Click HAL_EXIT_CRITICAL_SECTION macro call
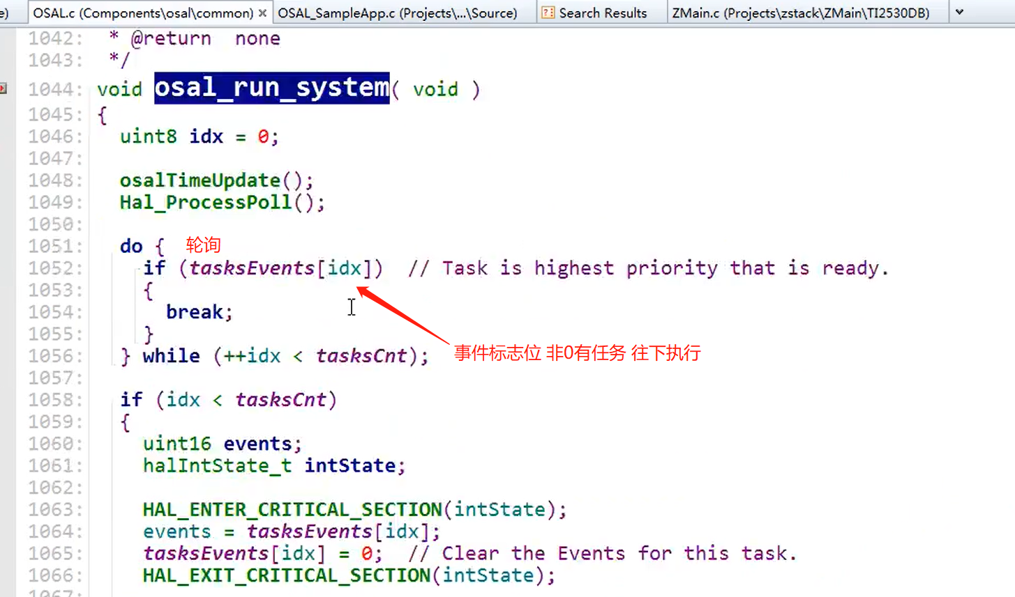The height and width of the screenshot is (597, 1015). [x=349, y=575]
